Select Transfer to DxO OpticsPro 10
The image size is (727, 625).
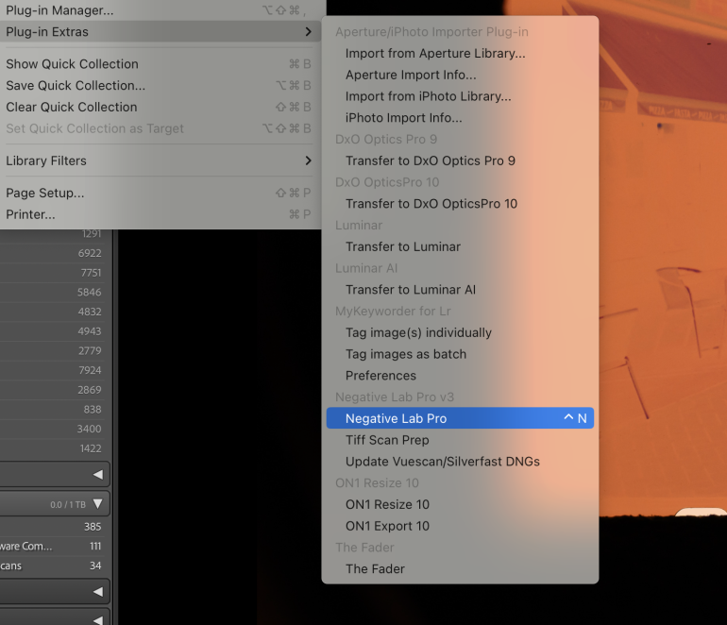(460, 204)
